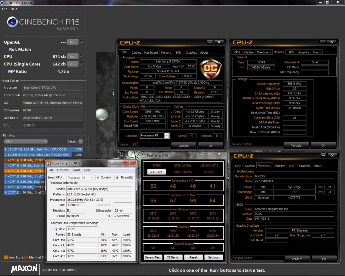Close the RealTemp 3.70 window

219,154
